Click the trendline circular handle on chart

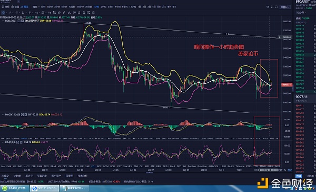point(228,34)
